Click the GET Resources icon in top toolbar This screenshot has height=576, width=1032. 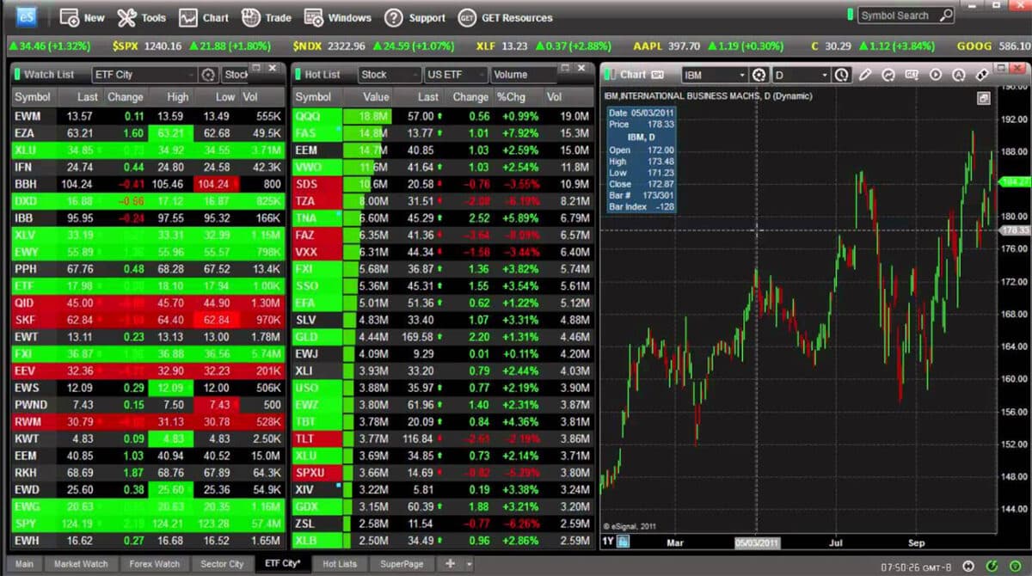tap(465, 17)
